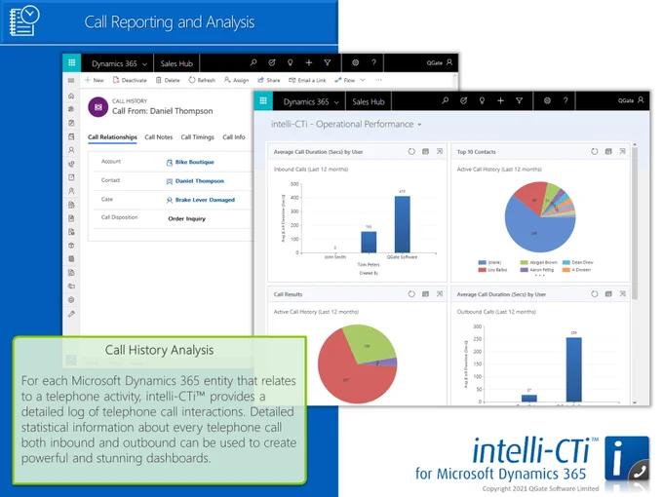663x497 pixels.
Task: Expand Call Results chart
Action: (x=440, y=293)
